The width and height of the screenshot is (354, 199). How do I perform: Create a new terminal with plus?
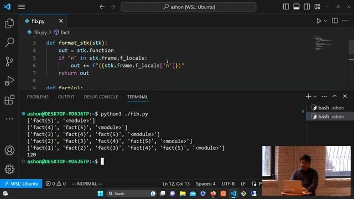[x=309, y=96]
